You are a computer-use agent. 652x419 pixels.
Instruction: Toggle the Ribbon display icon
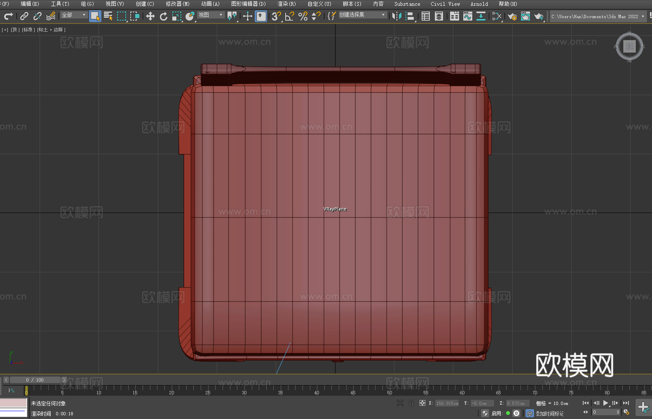[x=455, y=16]
